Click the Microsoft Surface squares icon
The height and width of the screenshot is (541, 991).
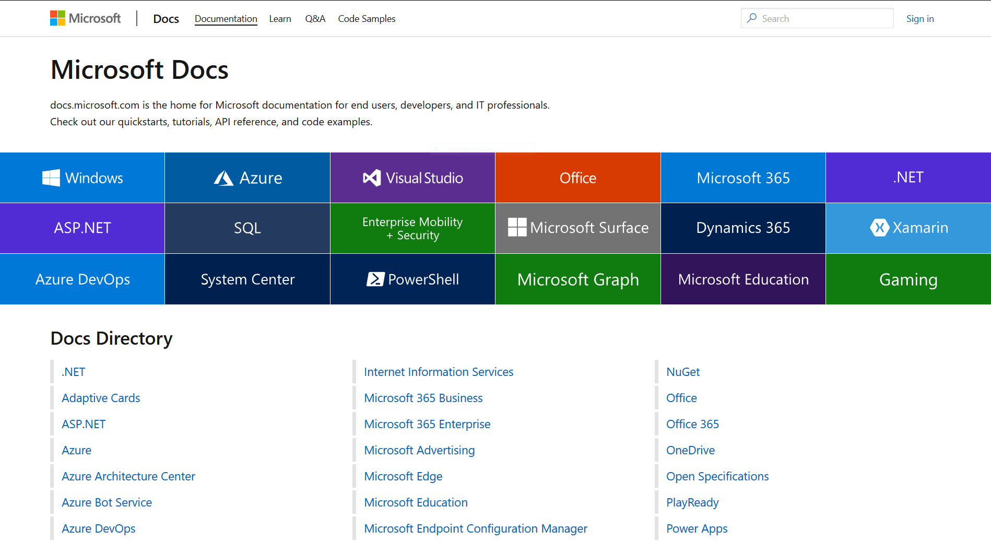pos(517,227)
